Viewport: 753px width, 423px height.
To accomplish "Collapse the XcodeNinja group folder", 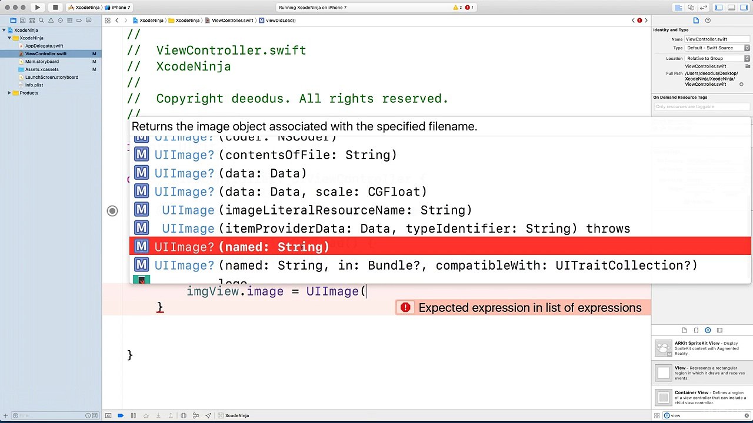I will [x=9, y=38].
